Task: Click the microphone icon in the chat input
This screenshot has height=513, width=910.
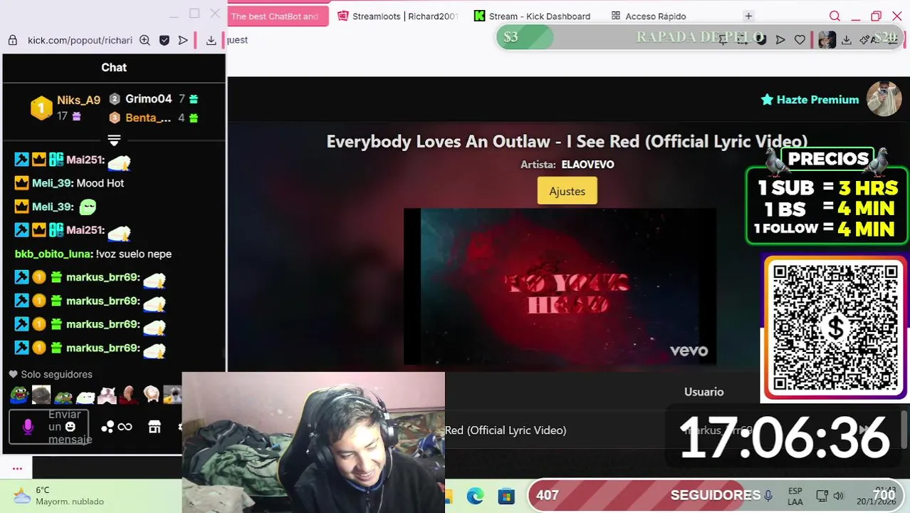Action: point(28,427)
